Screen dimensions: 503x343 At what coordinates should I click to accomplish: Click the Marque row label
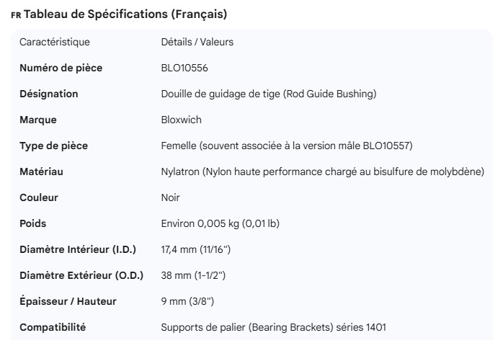38,120
